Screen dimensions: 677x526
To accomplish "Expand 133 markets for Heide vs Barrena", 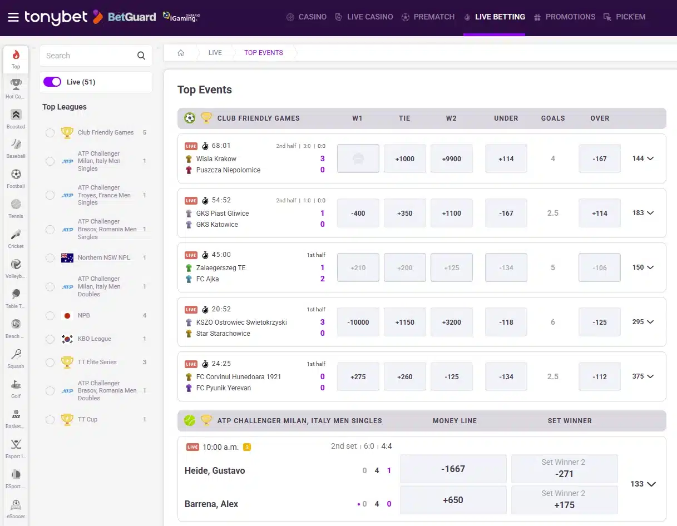I will click(x=643, y=484).
